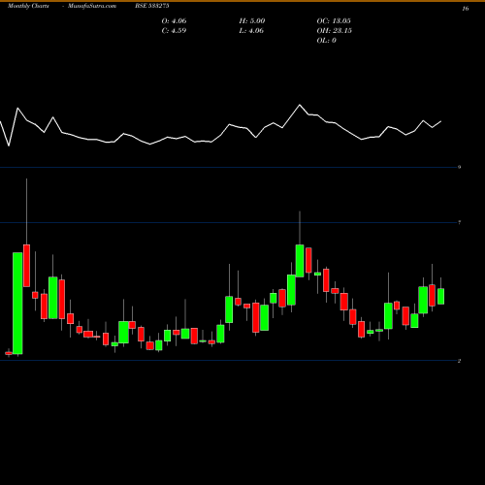Click the price axis label '9'
Screen dimensions: 485x485
(459, 167)
